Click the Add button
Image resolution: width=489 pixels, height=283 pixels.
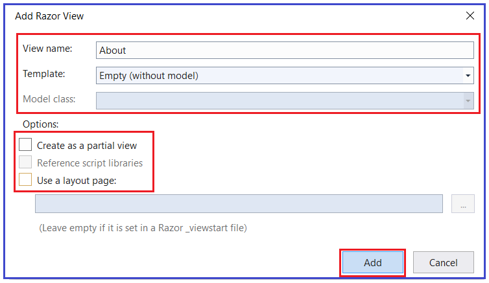pyautogui.click(x=373, y=262)
